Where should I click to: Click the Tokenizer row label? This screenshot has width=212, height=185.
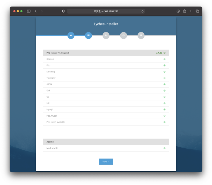[x=51, y=78]
